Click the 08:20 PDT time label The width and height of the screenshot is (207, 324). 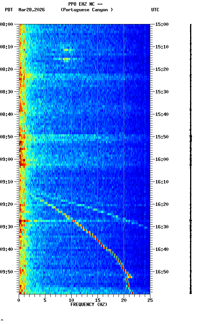click(x=6, y=69)
